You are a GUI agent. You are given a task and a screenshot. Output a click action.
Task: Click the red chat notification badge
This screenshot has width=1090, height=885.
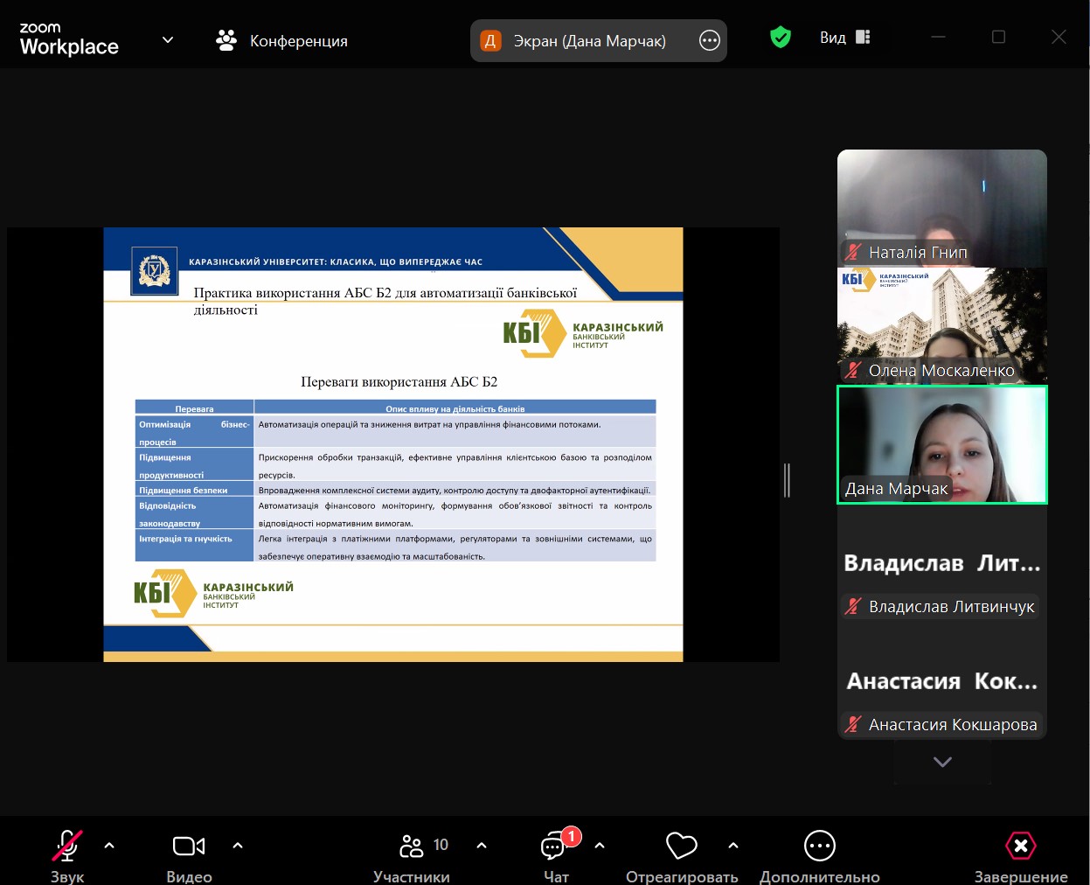[572, 836]
